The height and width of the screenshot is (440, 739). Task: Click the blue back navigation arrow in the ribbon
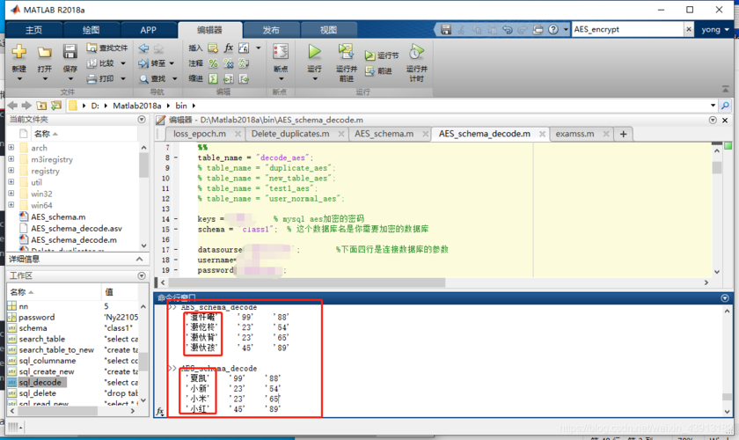click(x=143, y=48)
